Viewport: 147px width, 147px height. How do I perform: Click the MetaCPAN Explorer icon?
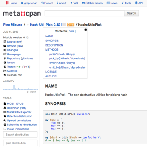click(x=5, y=112)
